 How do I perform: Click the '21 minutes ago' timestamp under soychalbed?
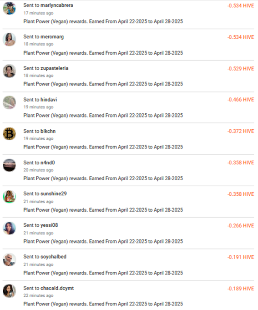(38, 264)
